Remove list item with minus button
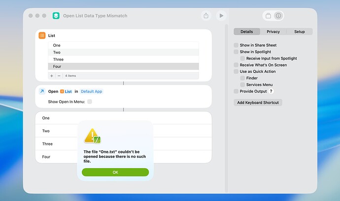 pyautogui.click(x=59, y=76)
